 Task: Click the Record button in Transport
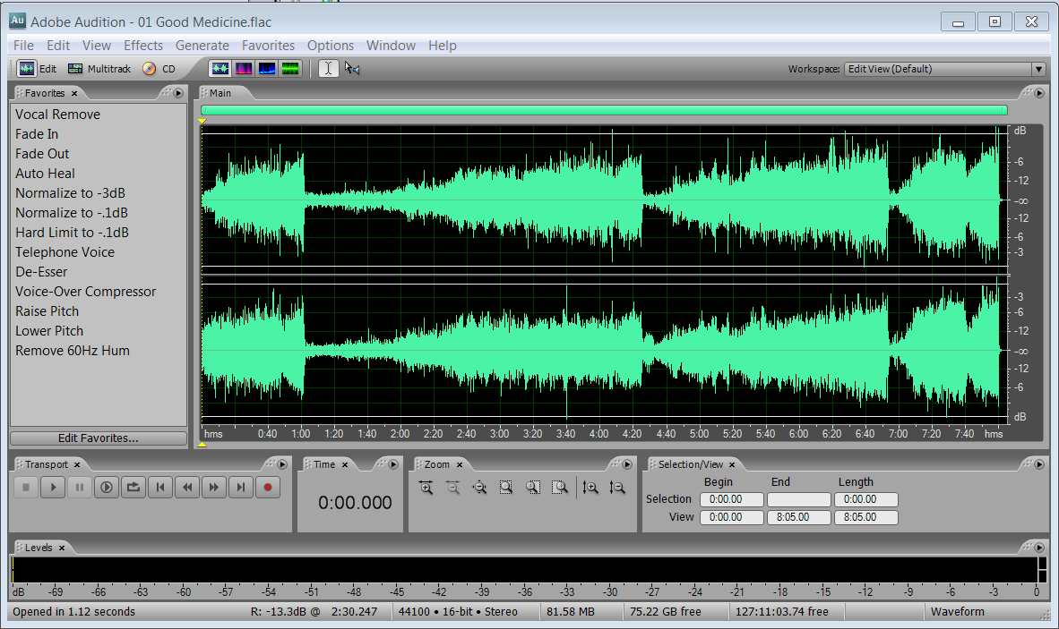click(x=267, y=488)
